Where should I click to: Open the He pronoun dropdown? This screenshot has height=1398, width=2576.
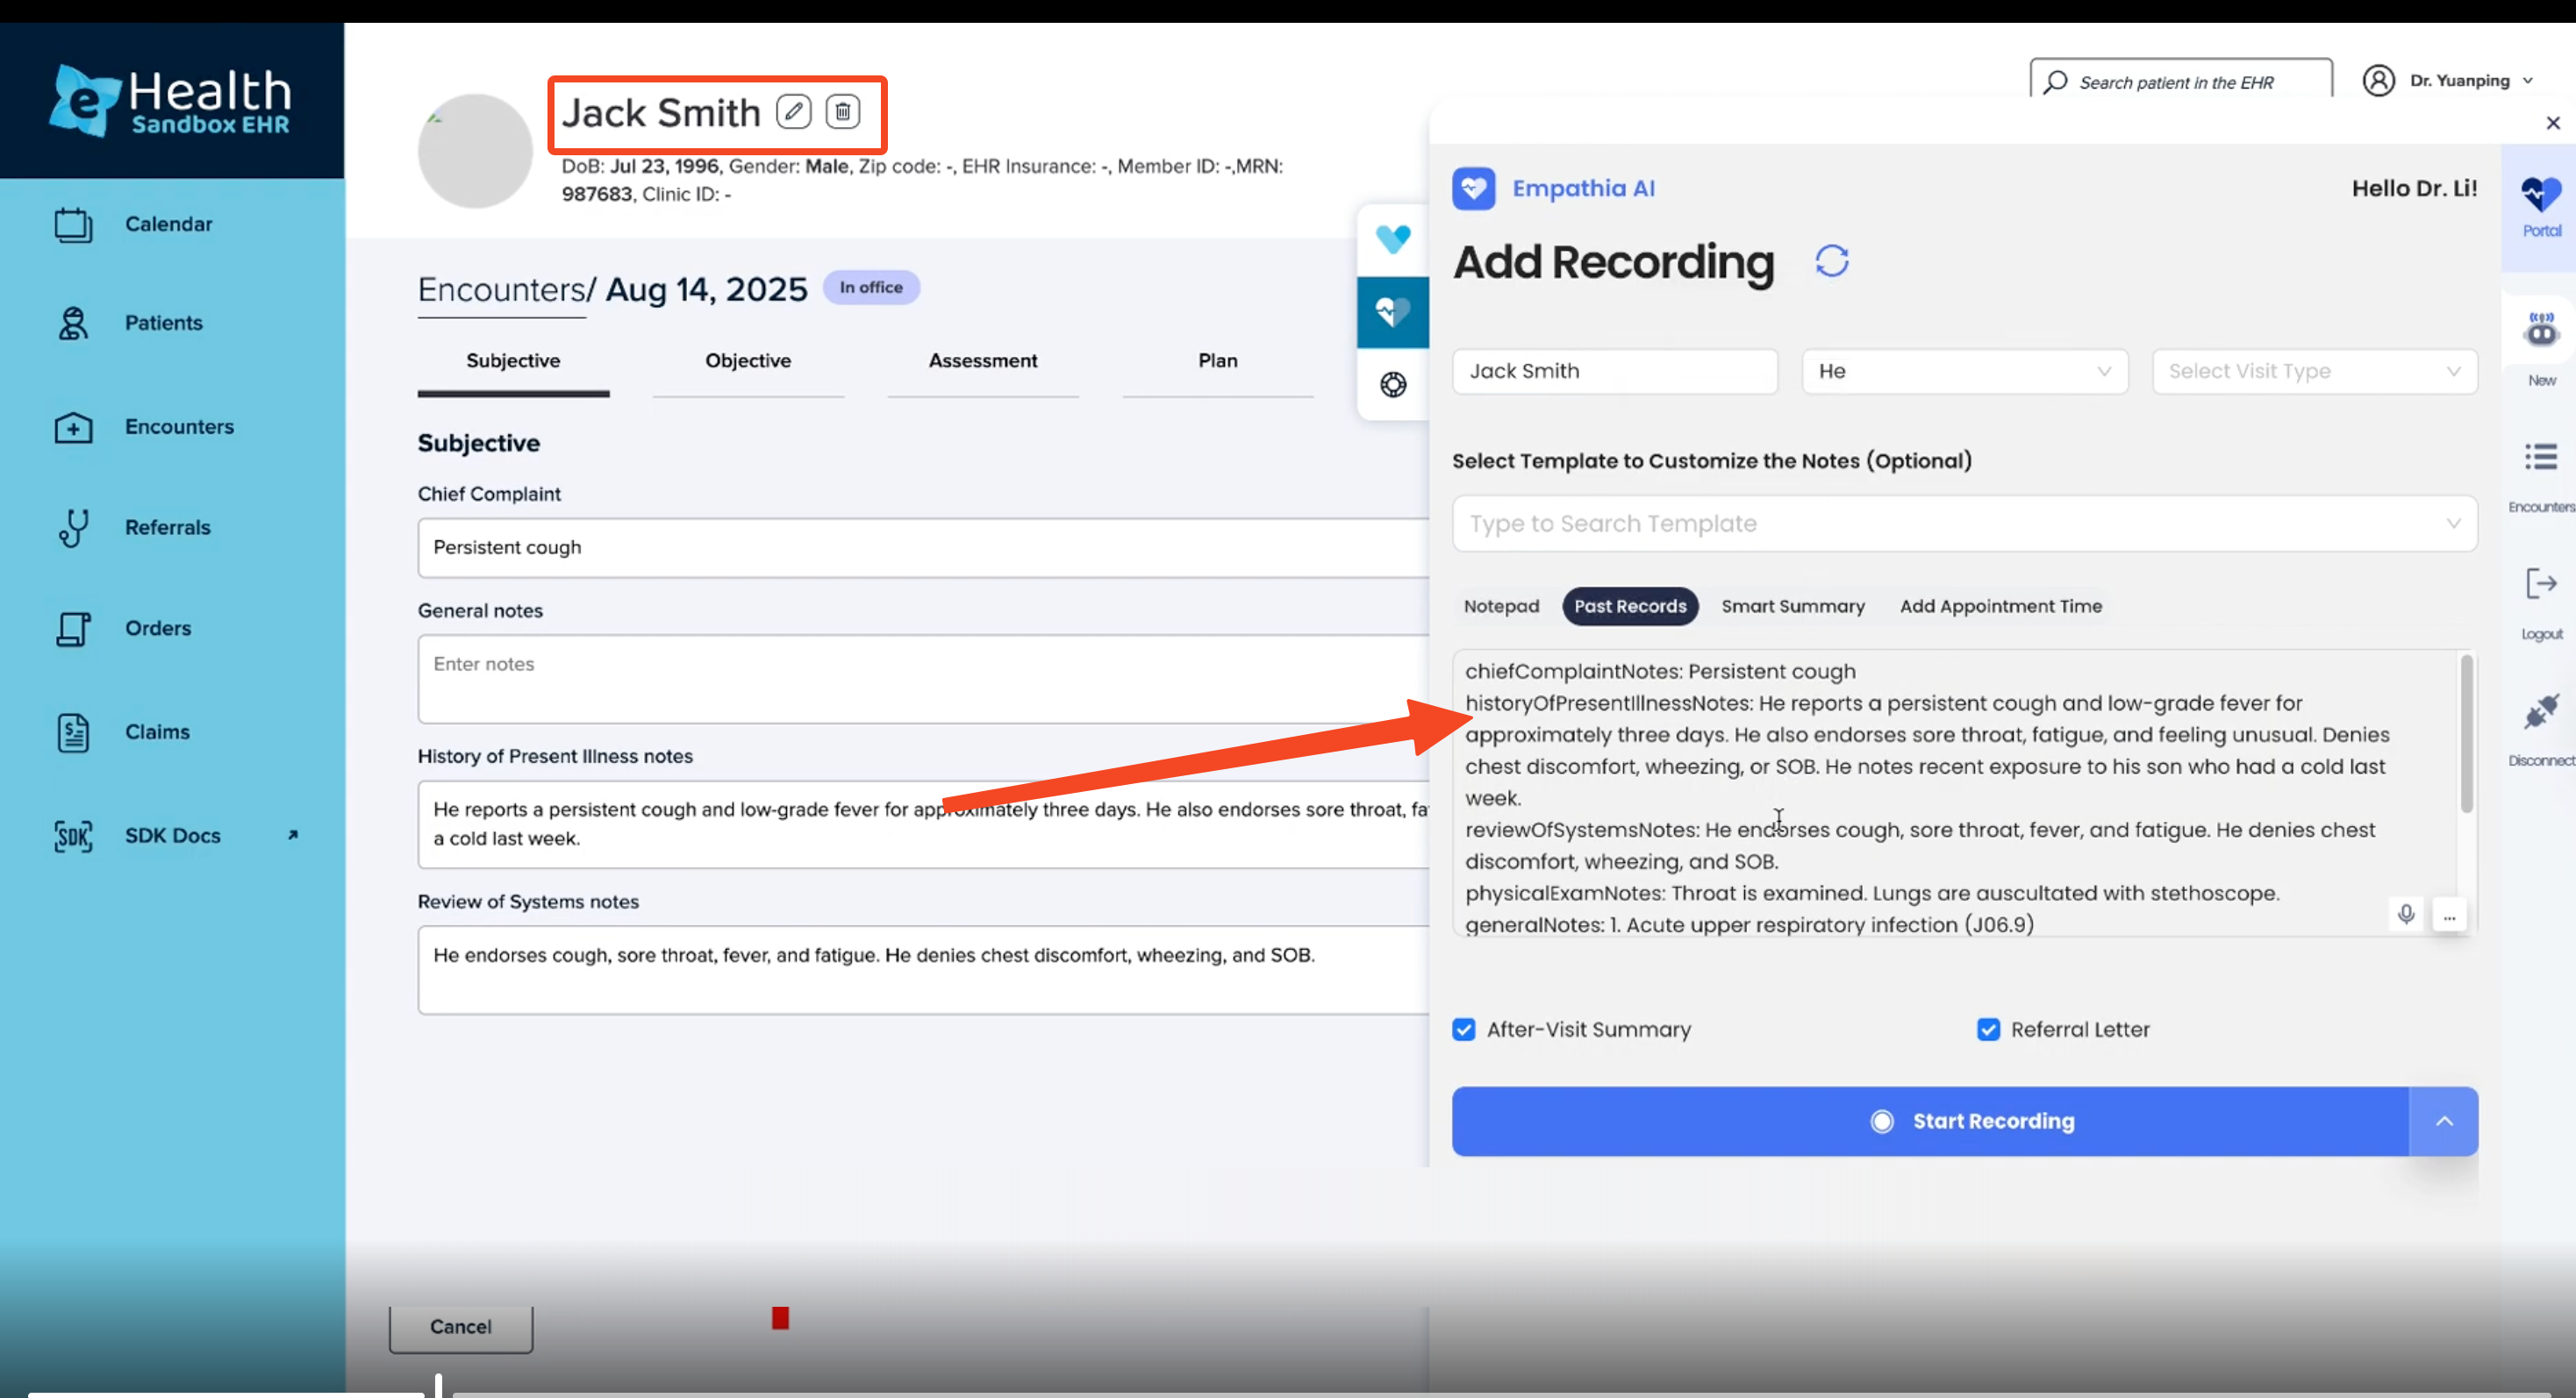[x=1964, y=372]
